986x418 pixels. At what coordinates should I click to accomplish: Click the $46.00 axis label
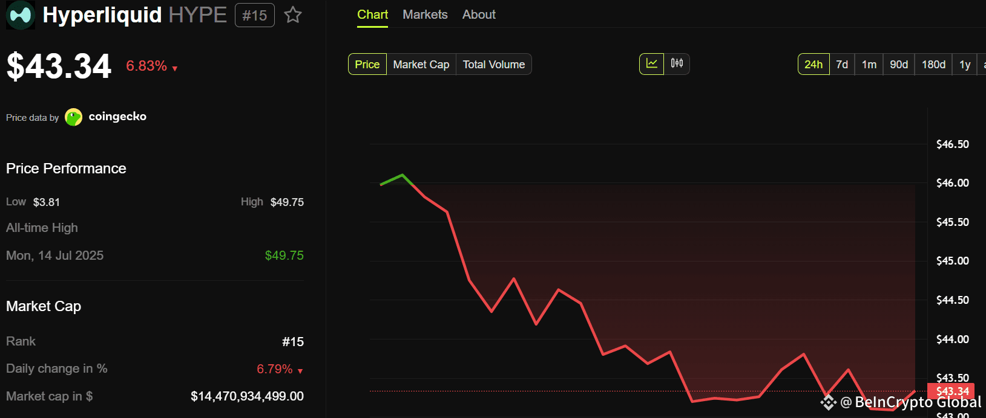point(953,182)
